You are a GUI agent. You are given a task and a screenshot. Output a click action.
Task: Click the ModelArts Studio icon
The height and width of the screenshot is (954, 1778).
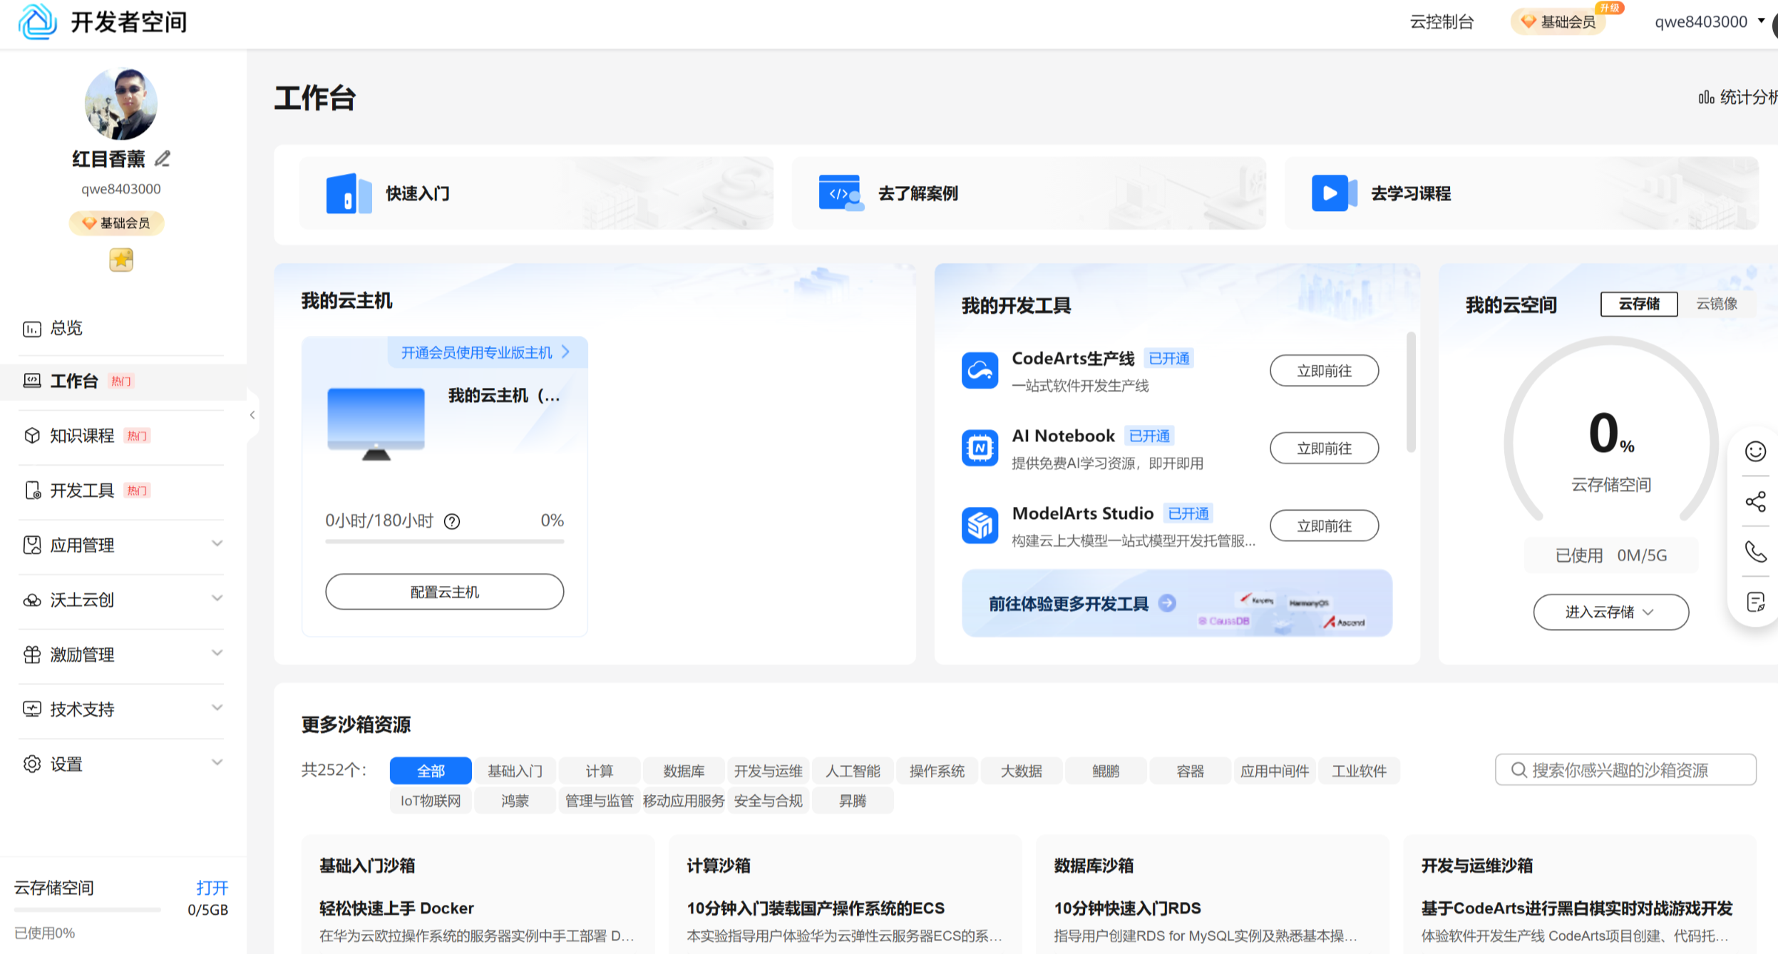980,525
